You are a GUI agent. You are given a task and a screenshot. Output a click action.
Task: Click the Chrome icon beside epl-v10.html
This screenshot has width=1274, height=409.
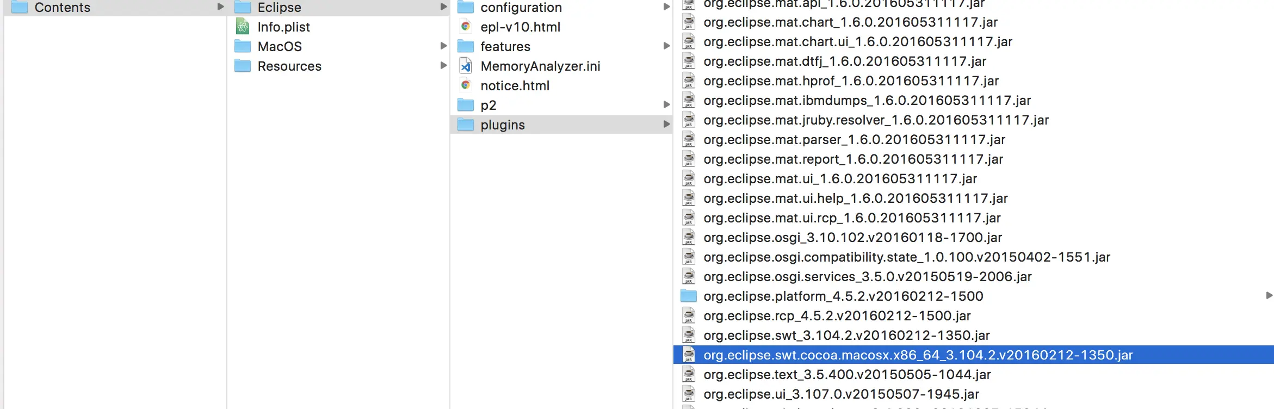[466, 26]
